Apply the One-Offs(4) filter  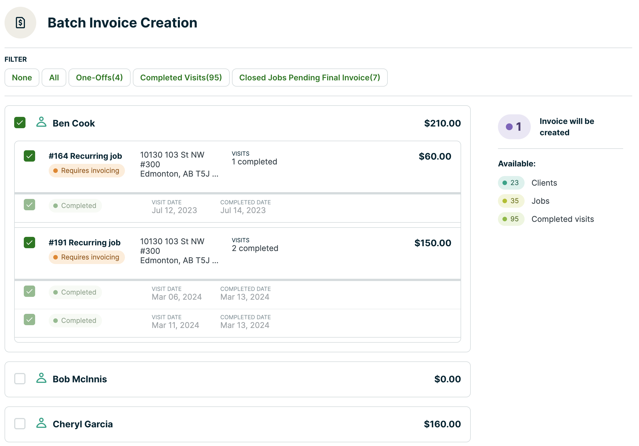99,78
